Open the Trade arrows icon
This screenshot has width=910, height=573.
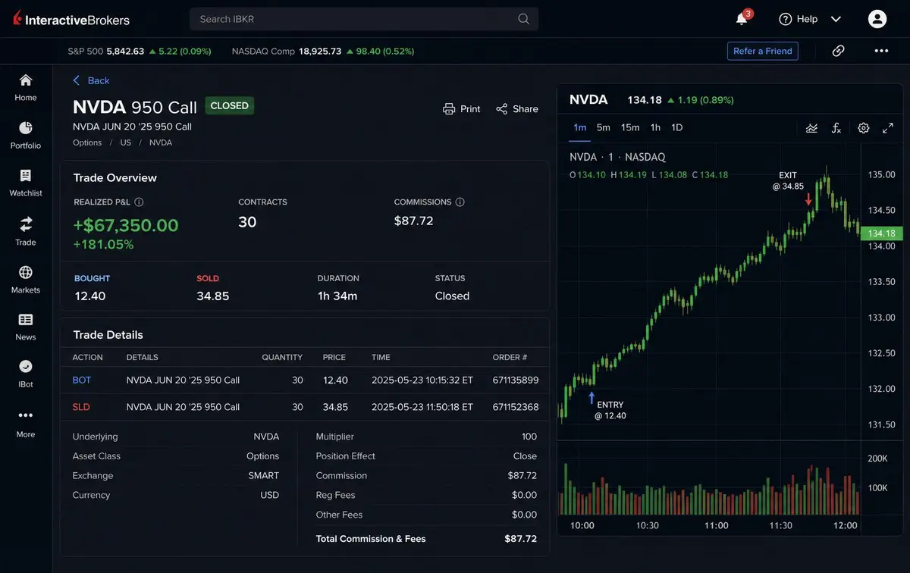point(26,224)
